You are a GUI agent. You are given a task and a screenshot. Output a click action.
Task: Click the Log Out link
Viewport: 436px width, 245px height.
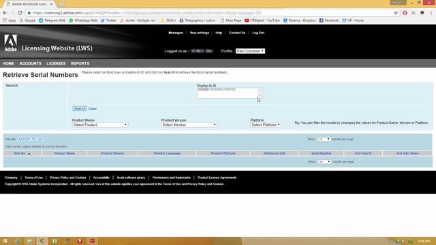coord(258,33)
